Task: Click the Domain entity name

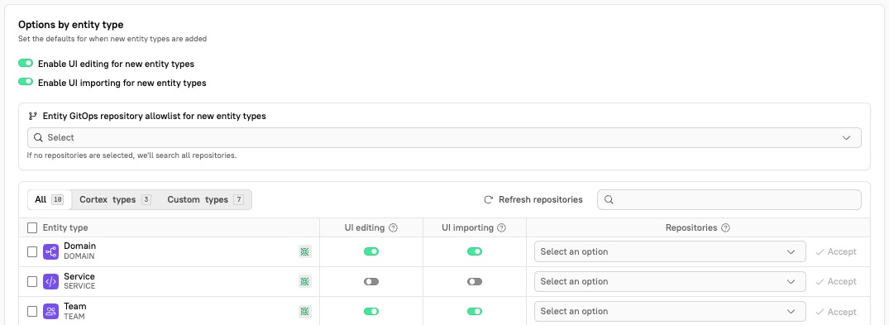Action: [80, 246]
